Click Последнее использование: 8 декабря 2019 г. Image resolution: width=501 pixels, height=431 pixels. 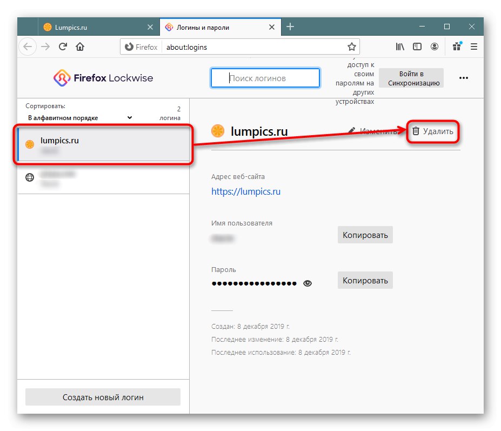pos(280,353)
